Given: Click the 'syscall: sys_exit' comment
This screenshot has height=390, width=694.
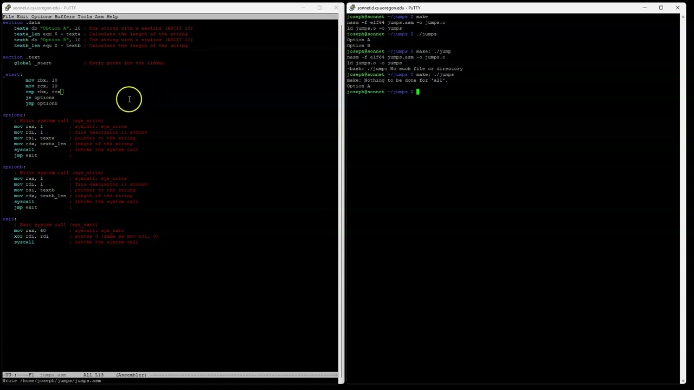Looking at the screenshot, I should pos(97,231).
